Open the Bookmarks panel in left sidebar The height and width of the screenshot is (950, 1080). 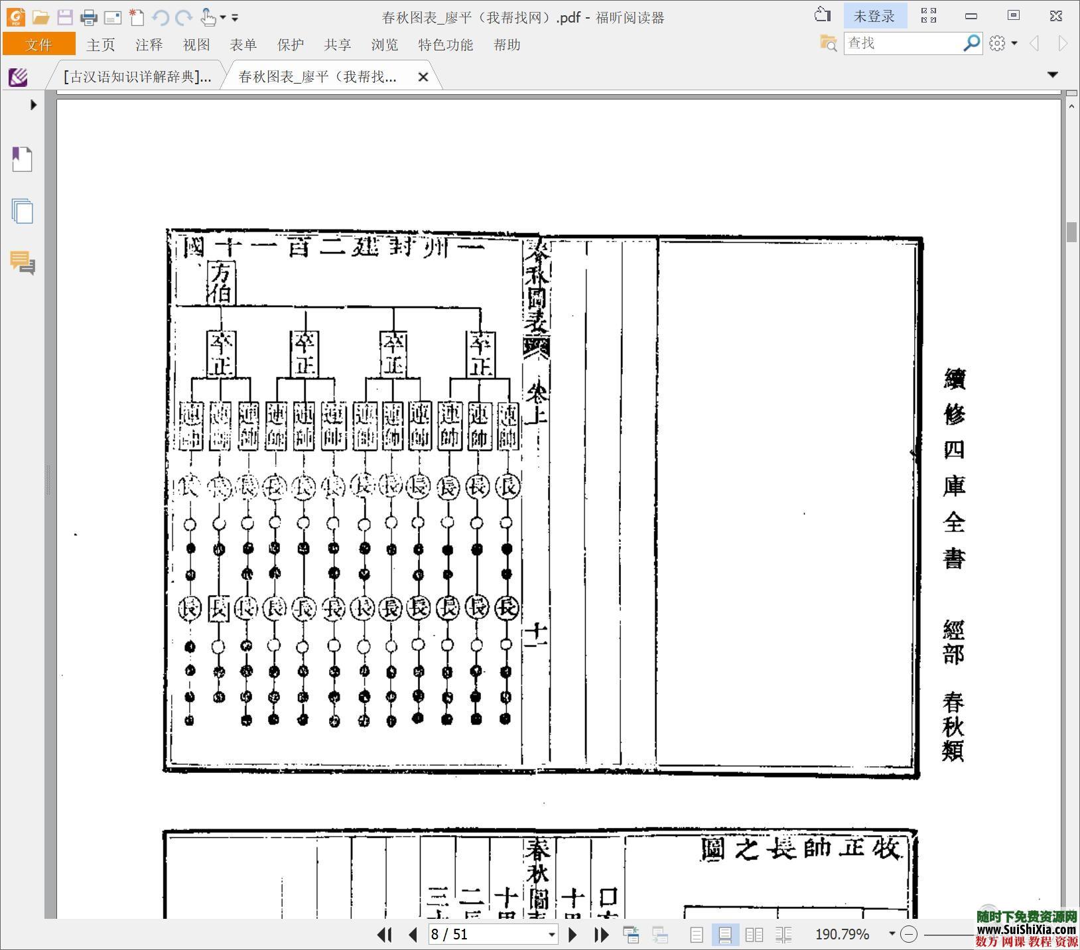point(22,159)
